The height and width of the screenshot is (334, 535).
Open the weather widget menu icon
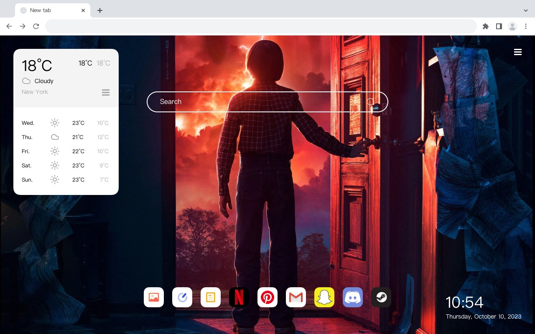coord(106,92)
